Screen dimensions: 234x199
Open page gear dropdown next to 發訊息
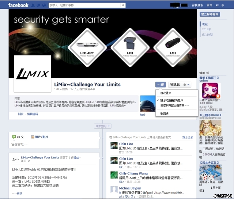tap(186, 85)
